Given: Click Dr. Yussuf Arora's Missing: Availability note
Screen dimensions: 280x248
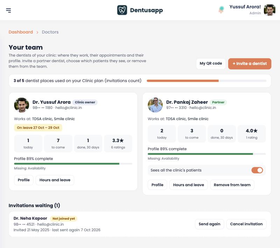Looking at the screenshot, I should click(x=30, y=168).
